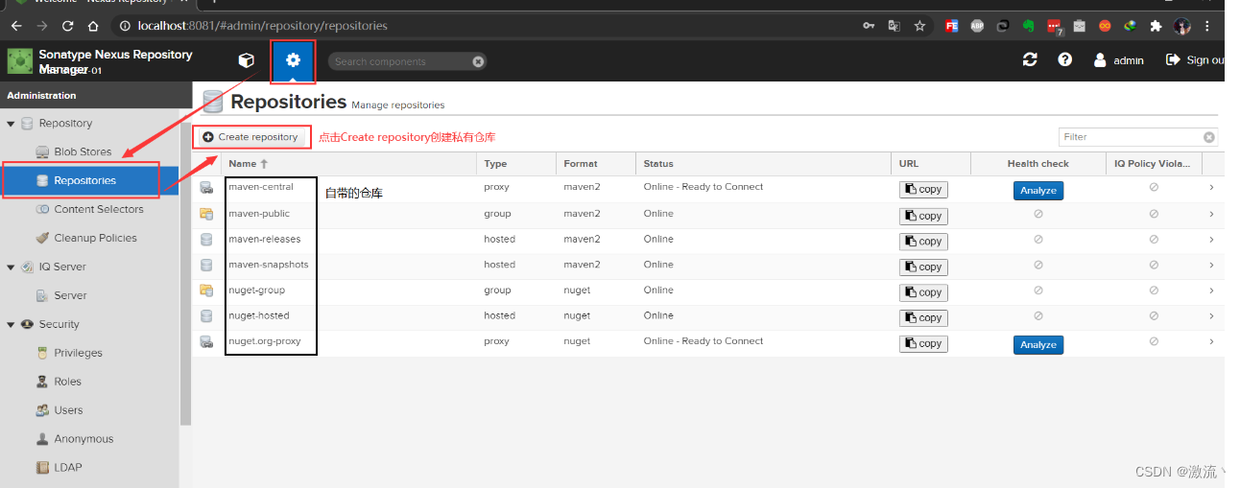
Task: Expand maven-central row chevron arrow
Action: point(1212,188)
